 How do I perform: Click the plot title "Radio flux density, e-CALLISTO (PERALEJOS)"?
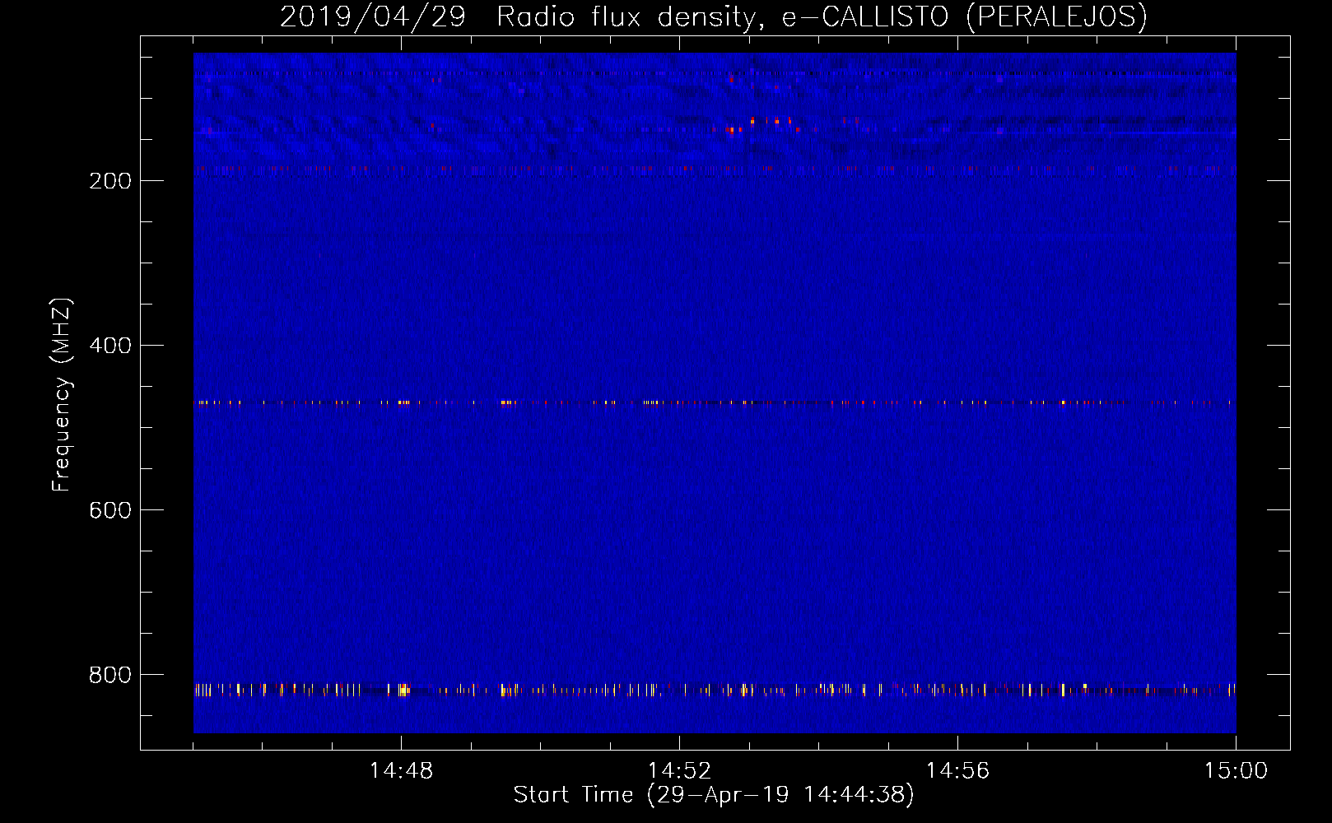click(822, 17)
